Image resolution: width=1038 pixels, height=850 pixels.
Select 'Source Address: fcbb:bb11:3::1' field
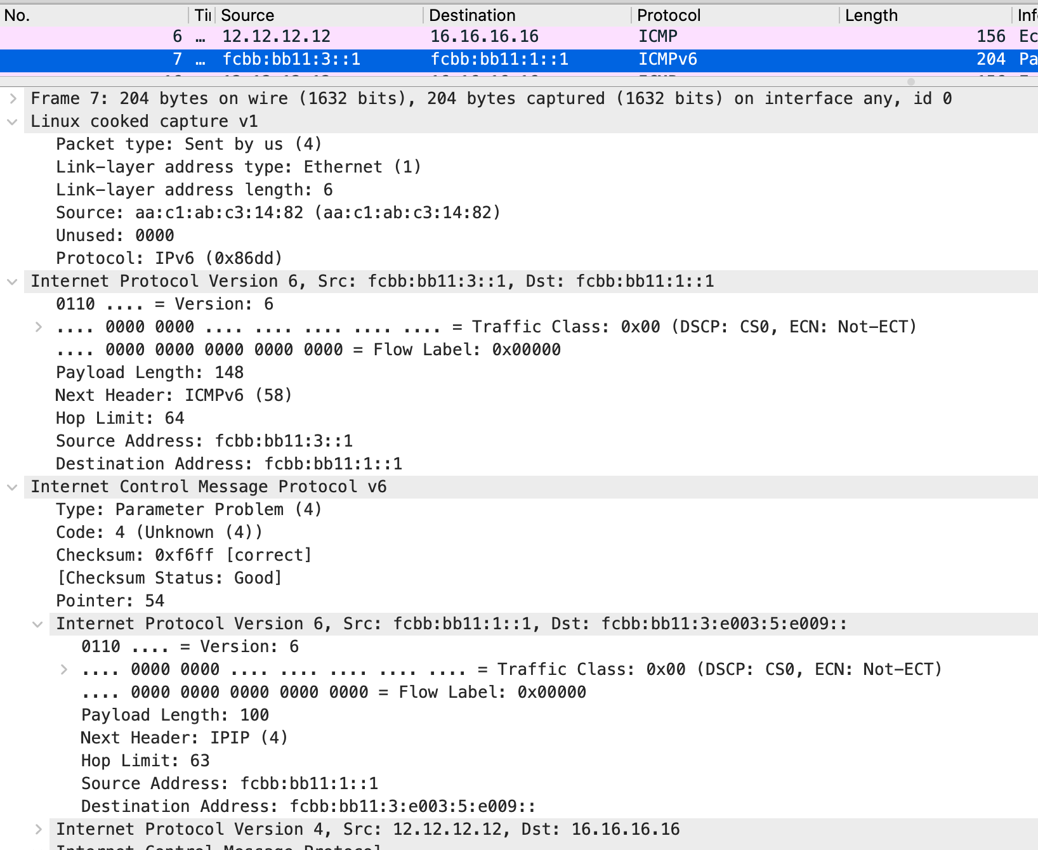coord(204,441)
